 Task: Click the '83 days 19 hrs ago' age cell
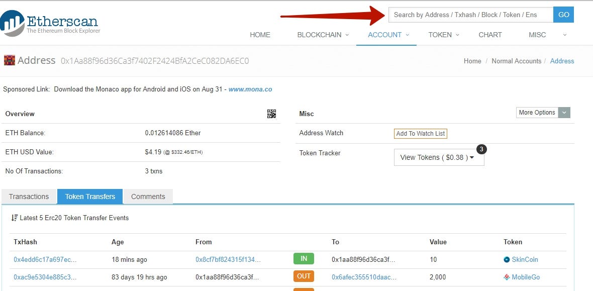(139, 277)
